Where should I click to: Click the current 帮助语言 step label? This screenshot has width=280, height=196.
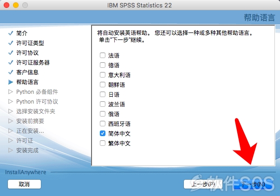click(27, 82)
